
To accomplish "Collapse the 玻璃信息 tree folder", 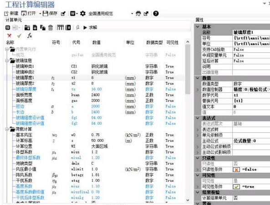I will (7, 60).
